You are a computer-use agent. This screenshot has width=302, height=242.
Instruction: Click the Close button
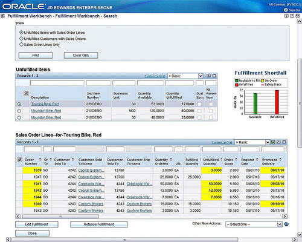click(32, 233)
